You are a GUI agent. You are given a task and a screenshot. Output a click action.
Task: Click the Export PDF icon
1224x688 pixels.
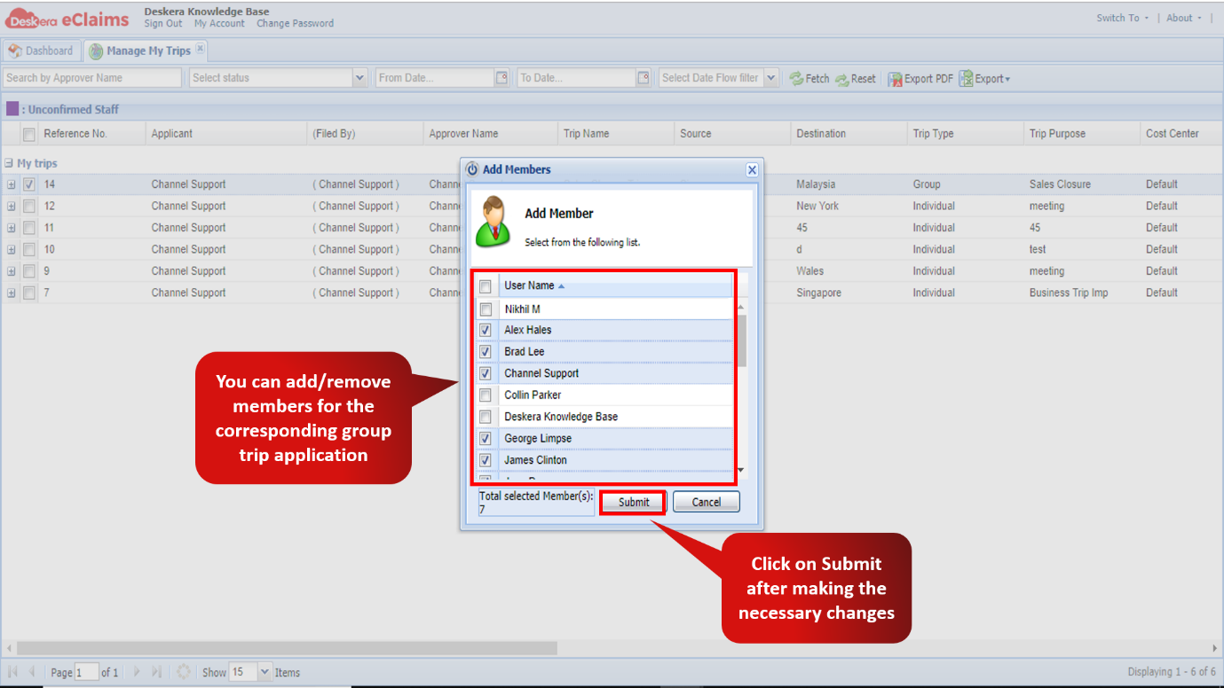click(x=896, y=79)
